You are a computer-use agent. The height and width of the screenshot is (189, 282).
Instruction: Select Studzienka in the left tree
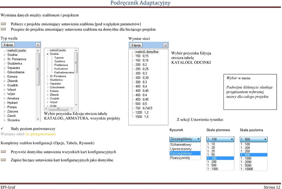(15, 63)
